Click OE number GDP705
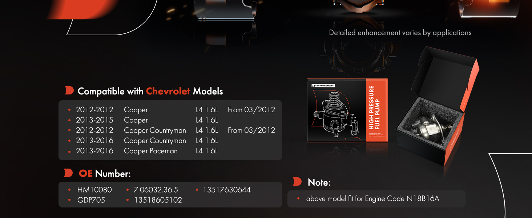The image size is (532, 218). coord(91,200)
